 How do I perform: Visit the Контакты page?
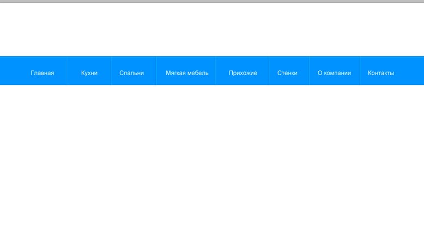tap(381, 73)
